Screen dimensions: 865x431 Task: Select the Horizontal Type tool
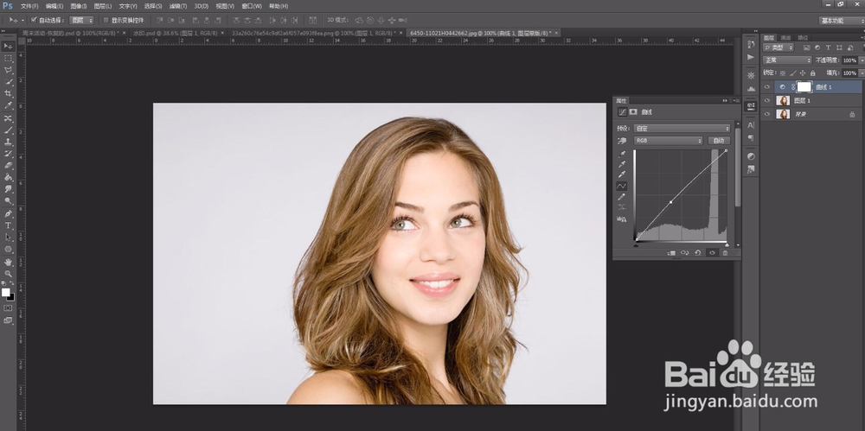tap(9, 225)
